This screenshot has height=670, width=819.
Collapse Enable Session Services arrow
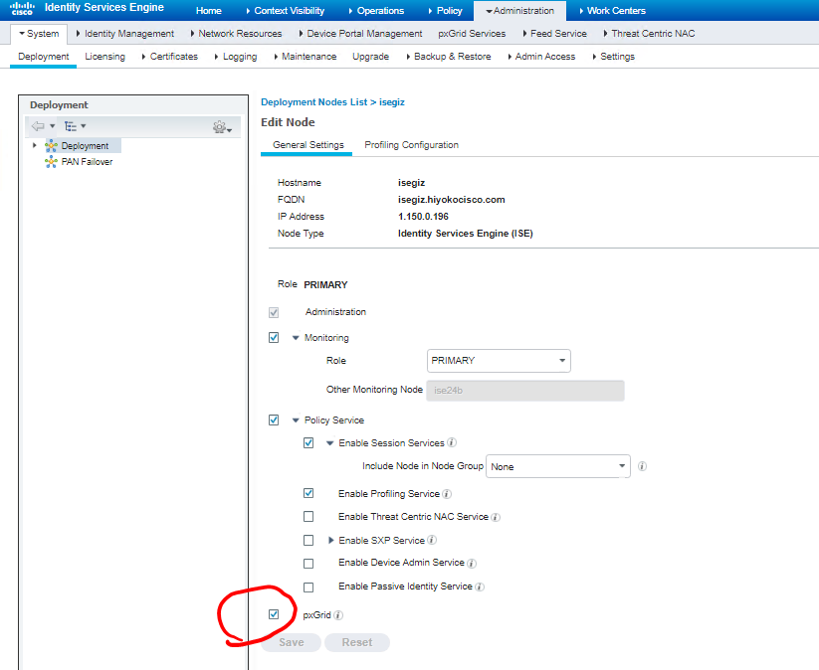coord(330,443)
